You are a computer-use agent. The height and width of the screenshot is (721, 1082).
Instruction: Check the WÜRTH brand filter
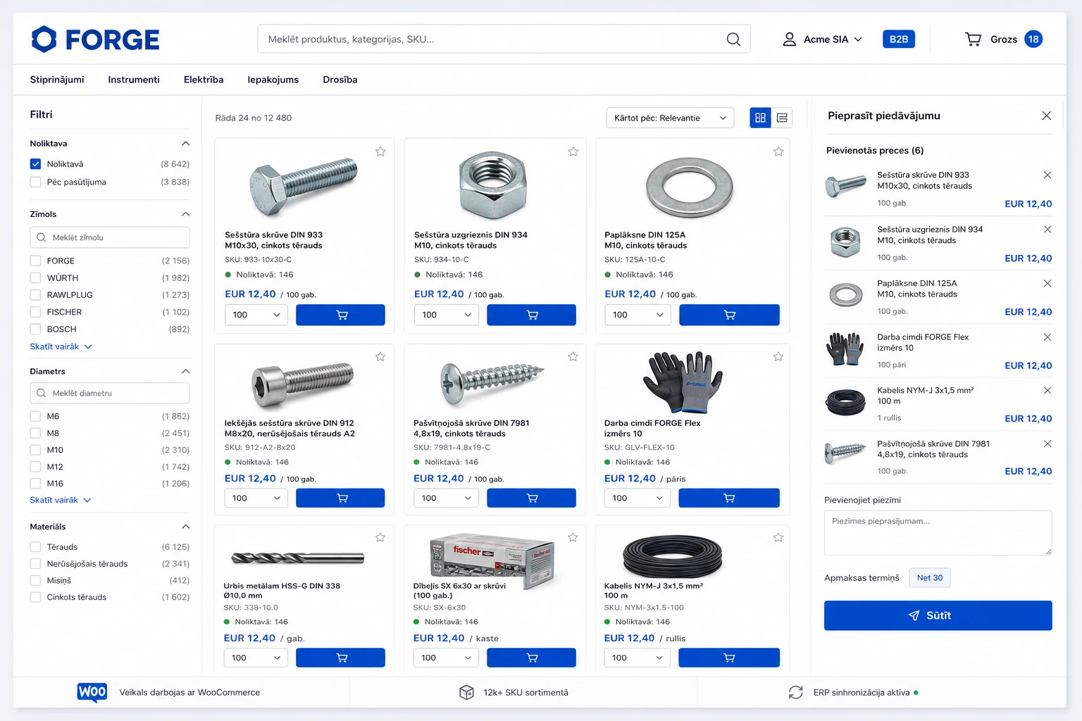(x=35, y=277)
